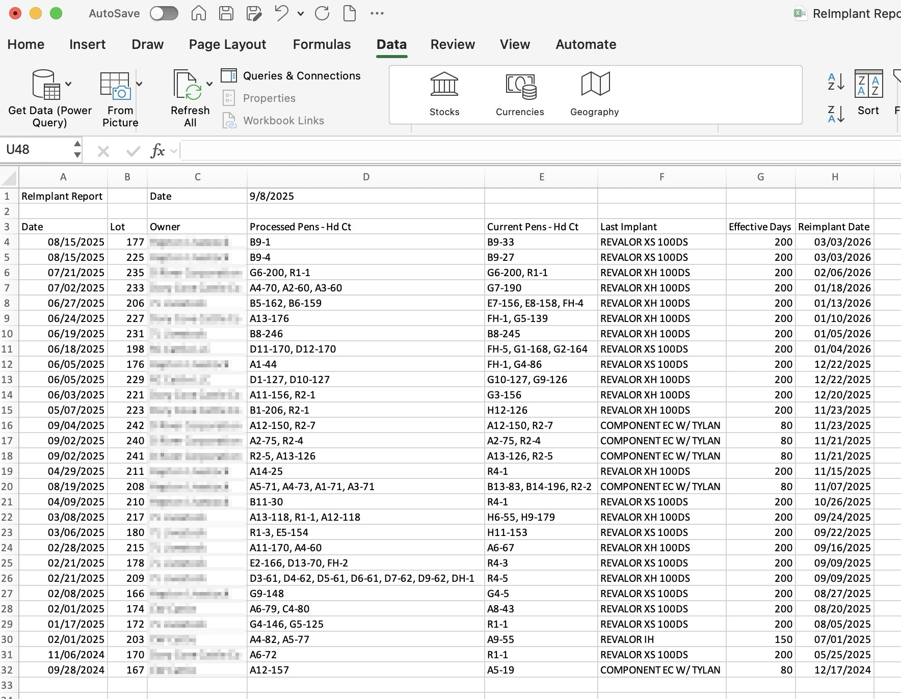
Task: Click the From Picture camera icon
Action: [x=116, y=85]
